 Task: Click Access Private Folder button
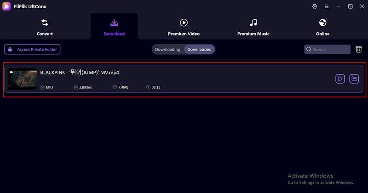point(32,49)
